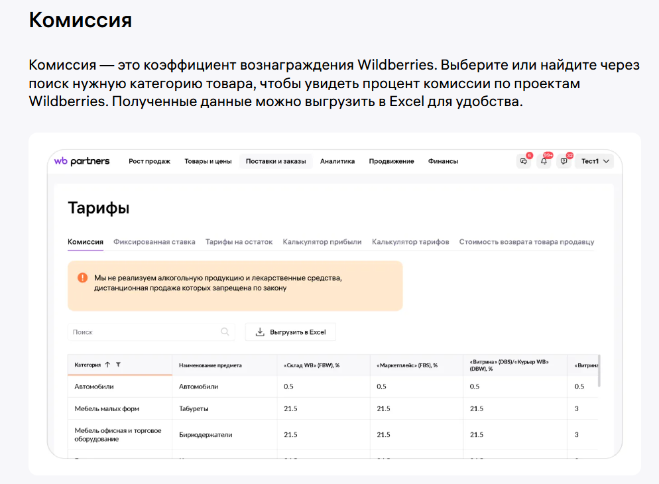The image size is (659, 484).
Task: Open the feedback icon with badge 32
Action: pos(564,161)
